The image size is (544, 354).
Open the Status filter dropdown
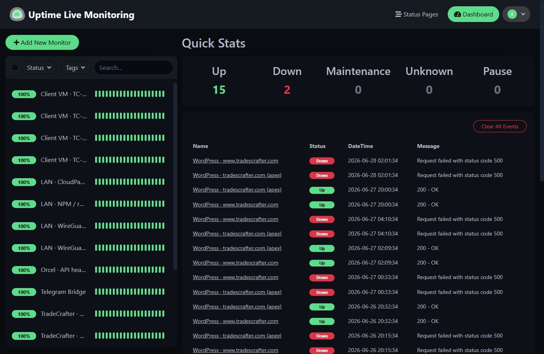pos(39,68)
